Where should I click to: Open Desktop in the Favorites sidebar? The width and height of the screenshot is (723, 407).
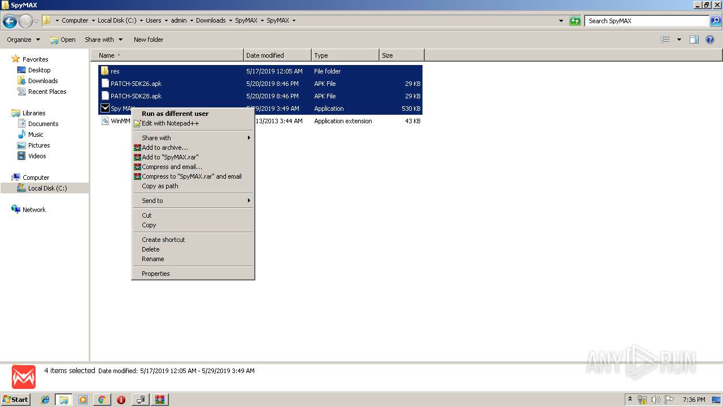tap(33, 70)
